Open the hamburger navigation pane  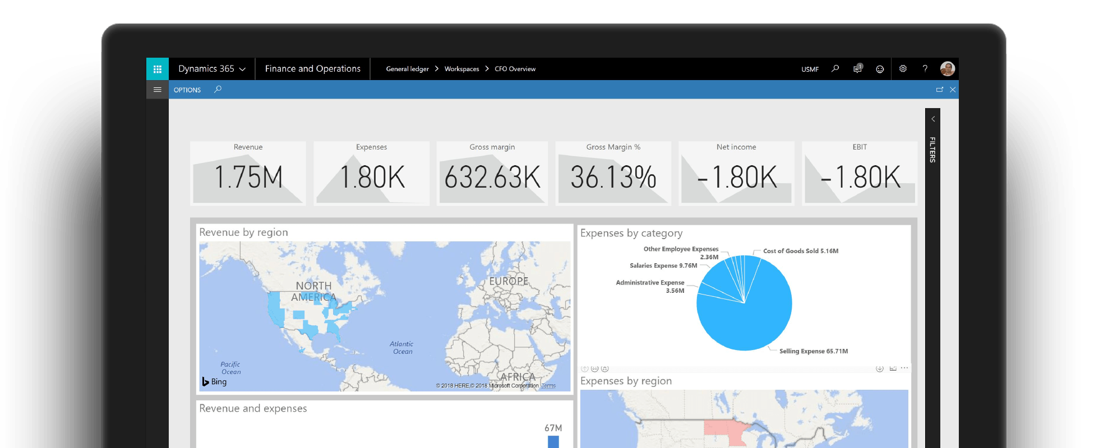pyautogui.click(x=158, y=90)
